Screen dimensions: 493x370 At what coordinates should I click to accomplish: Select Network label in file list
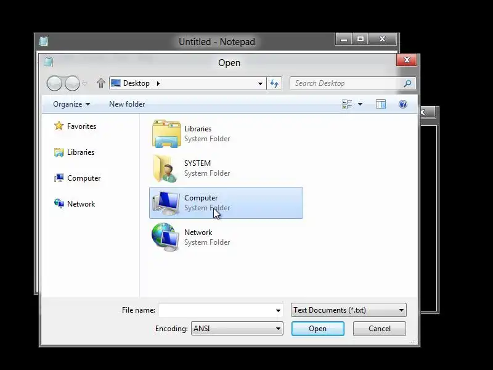(x=198, y=232)
